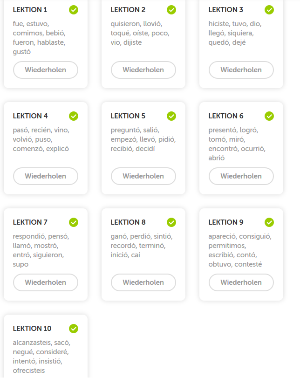Click Wiederholen on the Lektion 6 card
This screenshot has height=378, width=300.
click(x=241, y=176)
